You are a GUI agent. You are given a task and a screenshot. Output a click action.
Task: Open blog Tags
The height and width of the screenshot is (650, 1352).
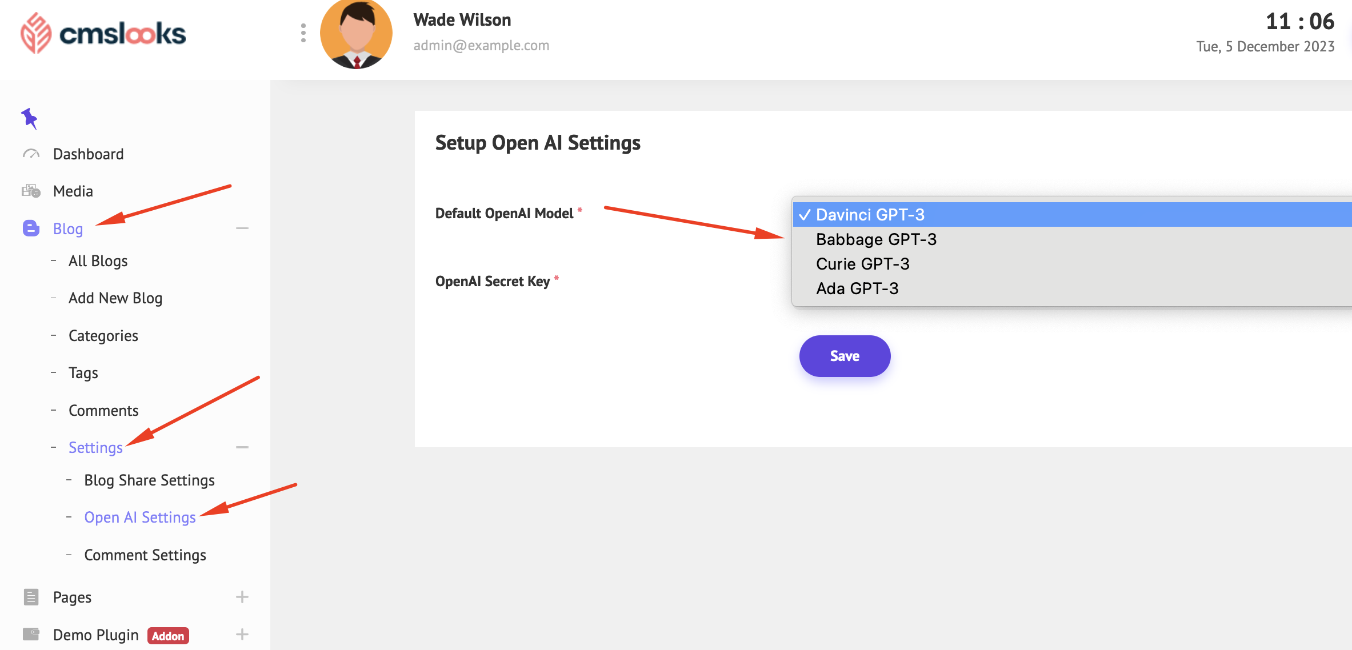83,373
